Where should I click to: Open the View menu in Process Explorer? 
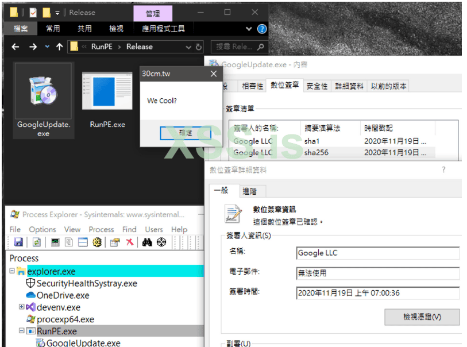[x=72, y=230]
